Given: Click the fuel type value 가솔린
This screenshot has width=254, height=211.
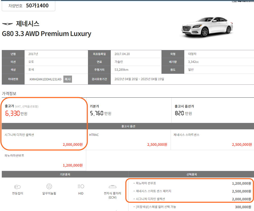Looking at the screenshot, I should click(119, 62).
